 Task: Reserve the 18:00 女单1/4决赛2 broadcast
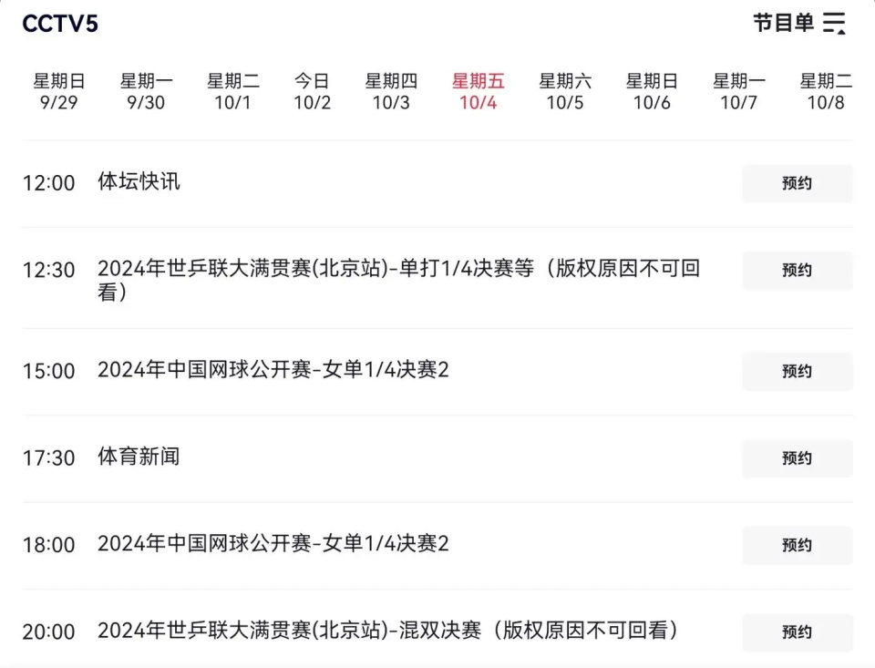[x=797, y=545]
